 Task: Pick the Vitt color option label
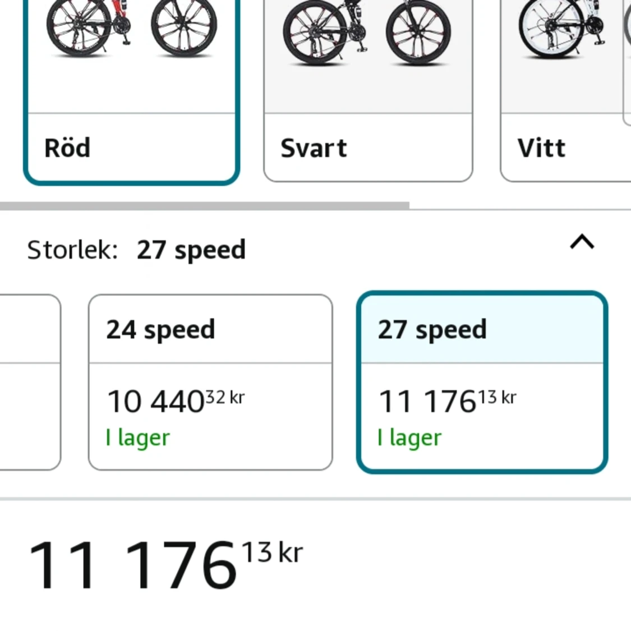point(541,148)
